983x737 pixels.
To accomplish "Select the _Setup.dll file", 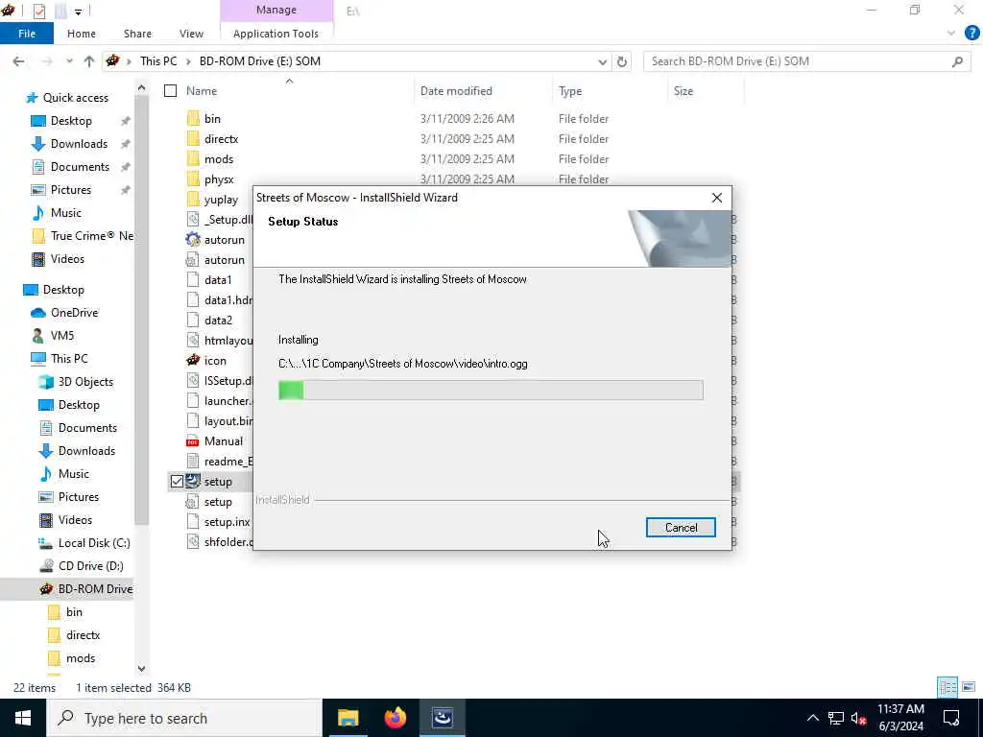I will 228,220.
